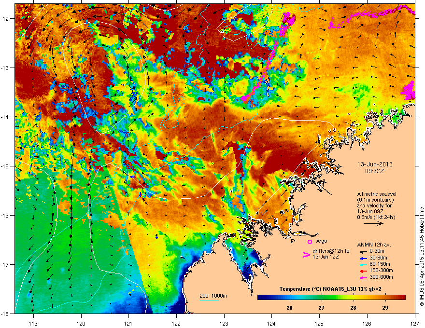Image resolution: width=425 pixels, height=328 pixels.
Task: Click the '200 1000m' bathymetry label
Action: [x=213, y=296]
